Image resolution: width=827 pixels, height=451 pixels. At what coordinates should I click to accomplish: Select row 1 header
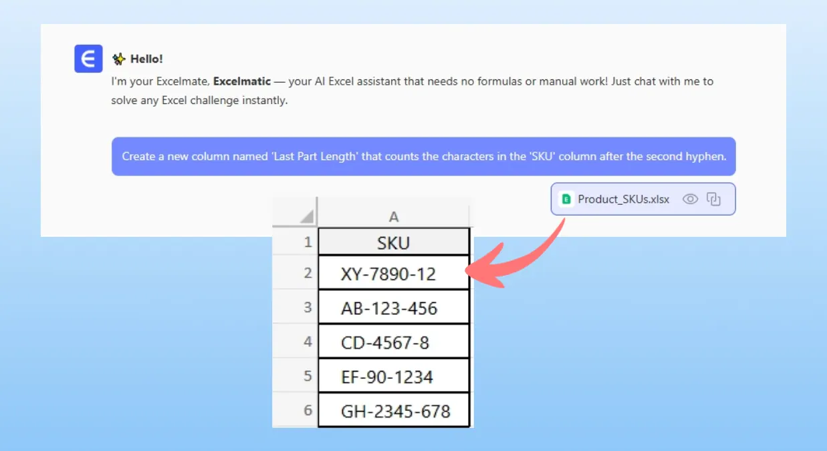308,242
